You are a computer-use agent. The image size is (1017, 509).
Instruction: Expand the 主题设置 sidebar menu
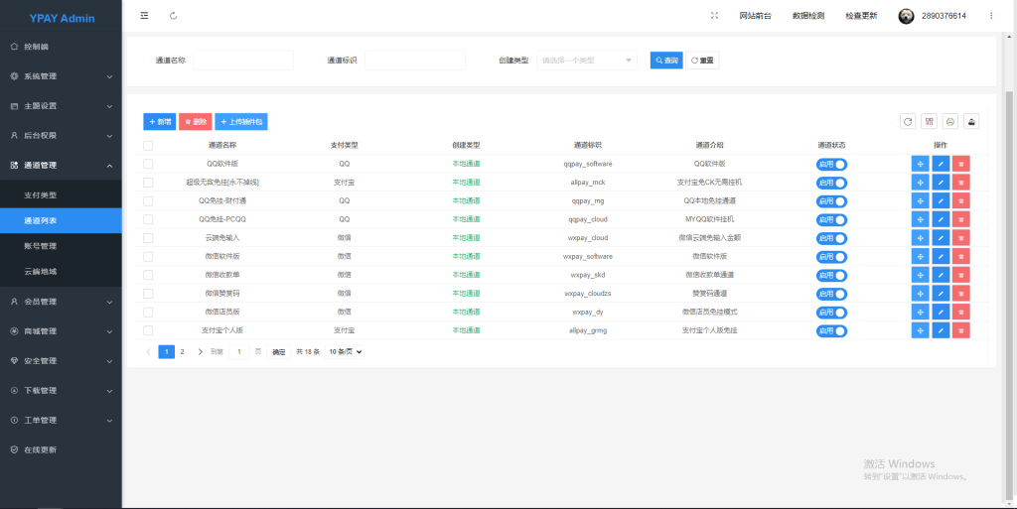point(61,106)
